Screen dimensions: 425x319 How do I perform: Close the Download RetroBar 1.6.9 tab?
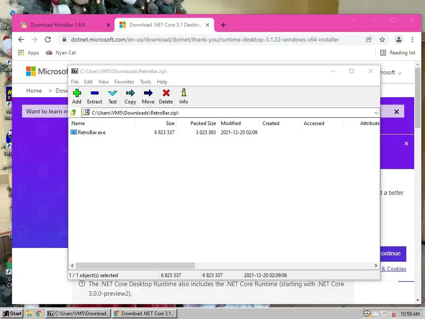pos(108,25)
